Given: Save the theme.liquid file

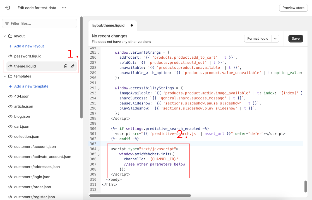Looking at the screenshot, I should click(x=296, y=39).
